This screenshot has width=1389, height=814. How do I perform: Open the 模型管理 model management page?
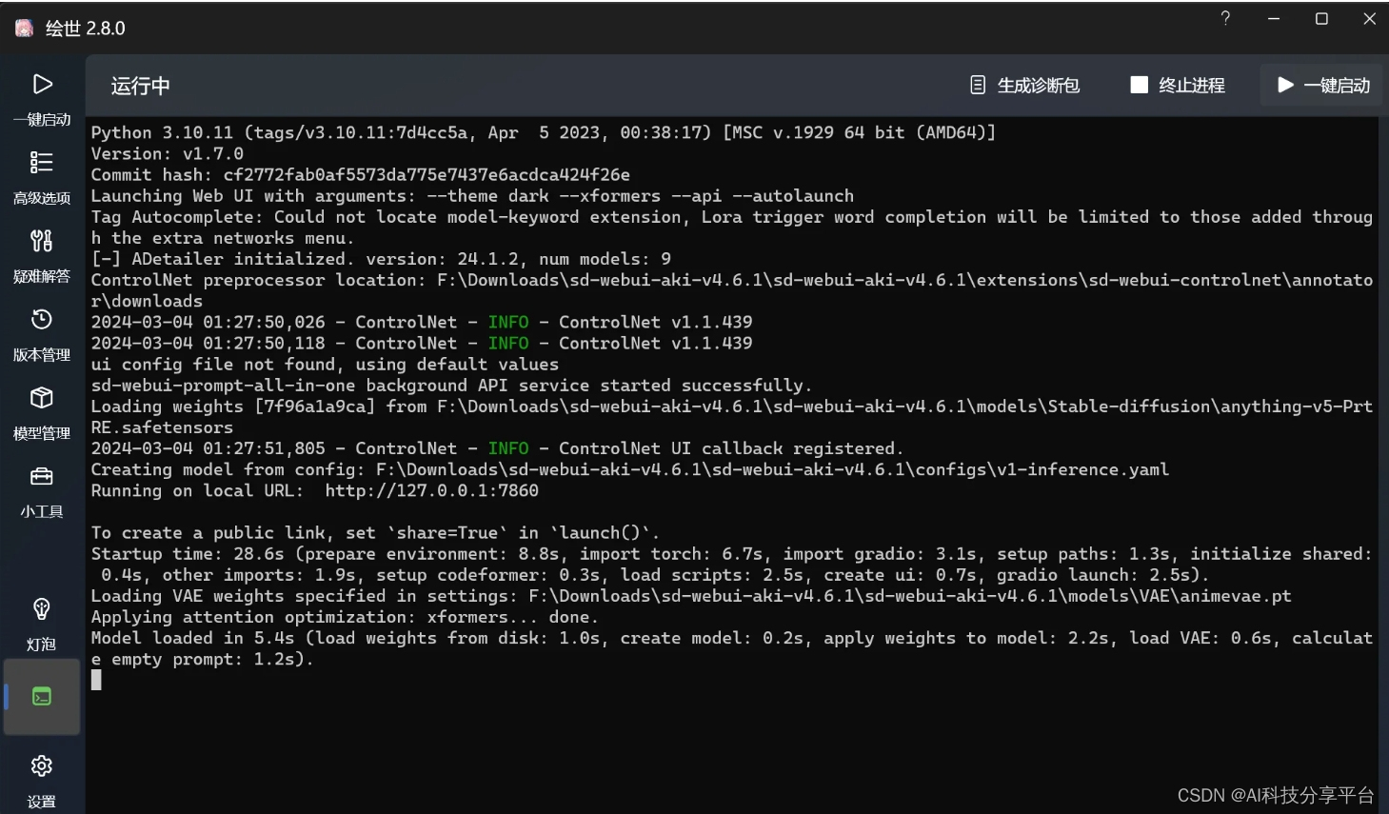[x=42, y=413]
